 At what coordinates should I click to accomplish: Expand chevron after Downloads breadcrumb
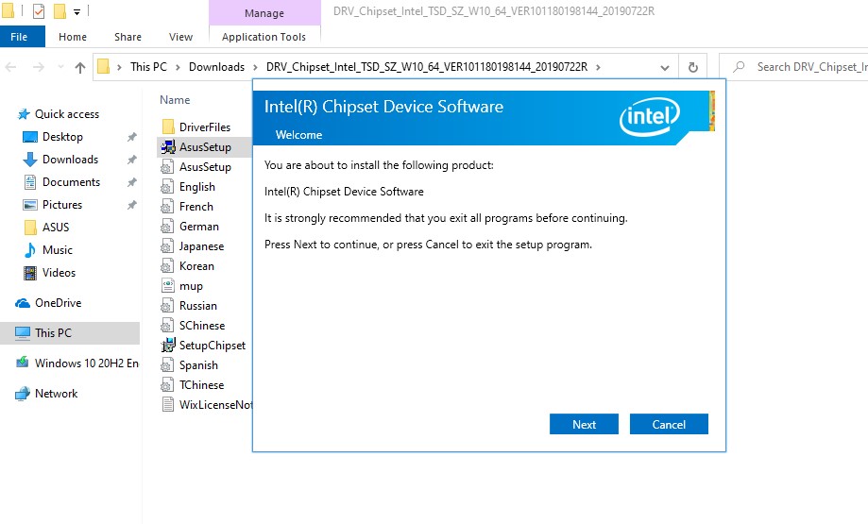pyautogui.click(x=255, y=67)
